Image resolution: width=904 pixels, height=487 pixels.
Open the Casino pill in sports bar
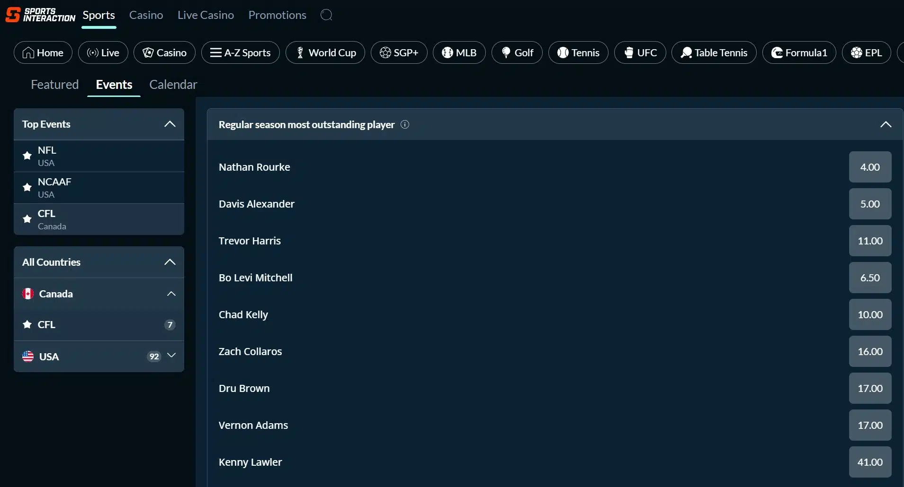pos(164,52)
